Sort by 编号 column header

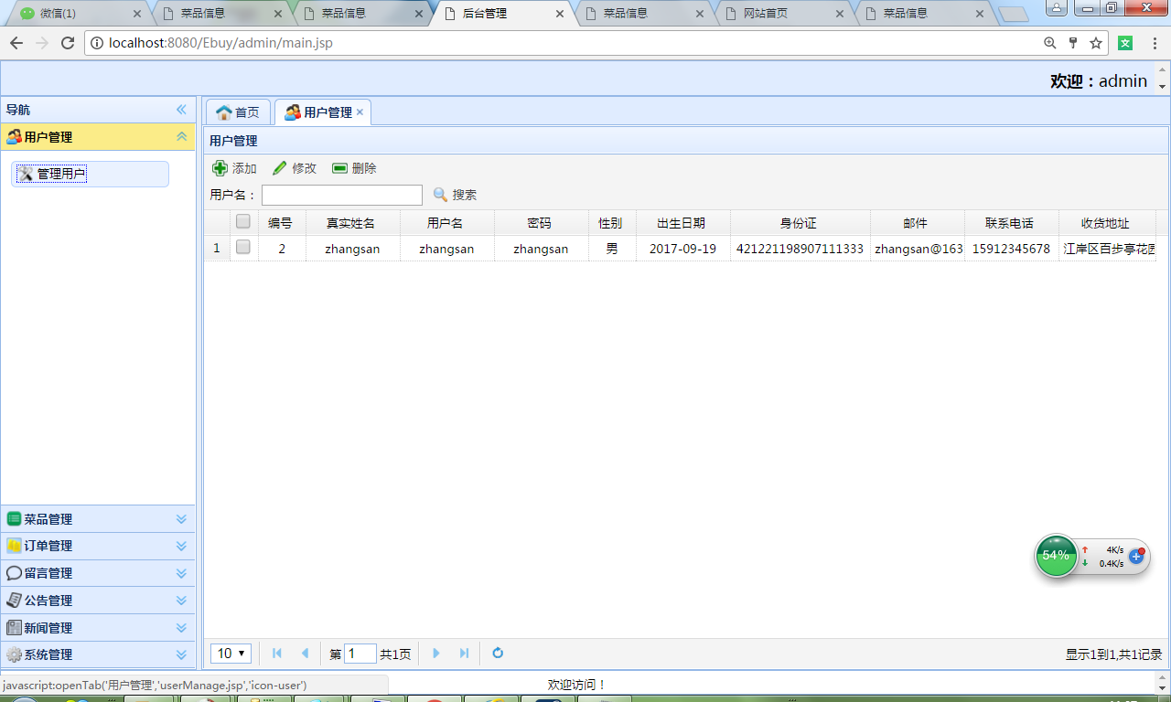pyautogui.click(x=281, y=223)
